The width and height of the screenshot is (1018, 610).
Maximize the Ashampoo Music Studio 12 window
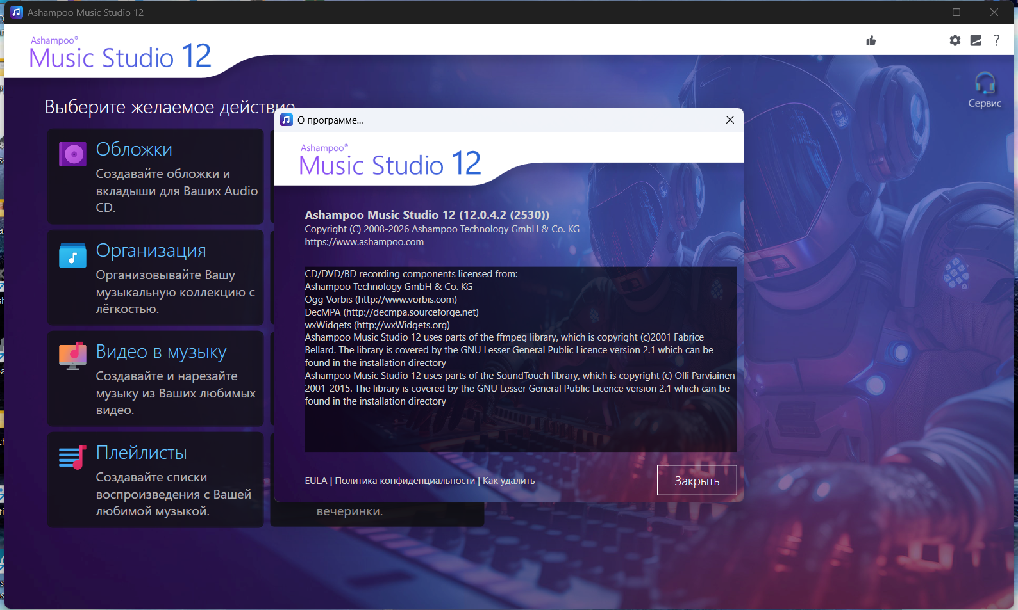956,12
